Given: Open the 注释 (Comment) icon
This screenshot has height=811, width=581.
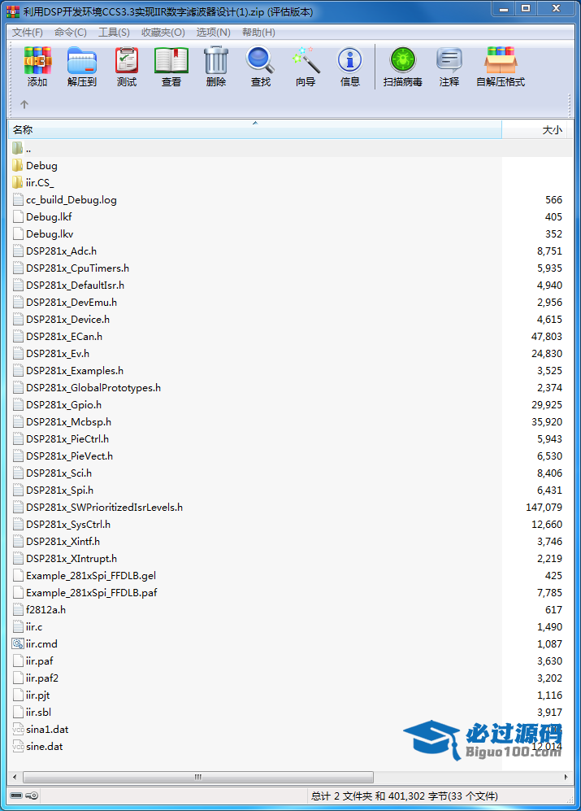Looking at the screenshot, I should pyautogui.click(x=449, y=61).
